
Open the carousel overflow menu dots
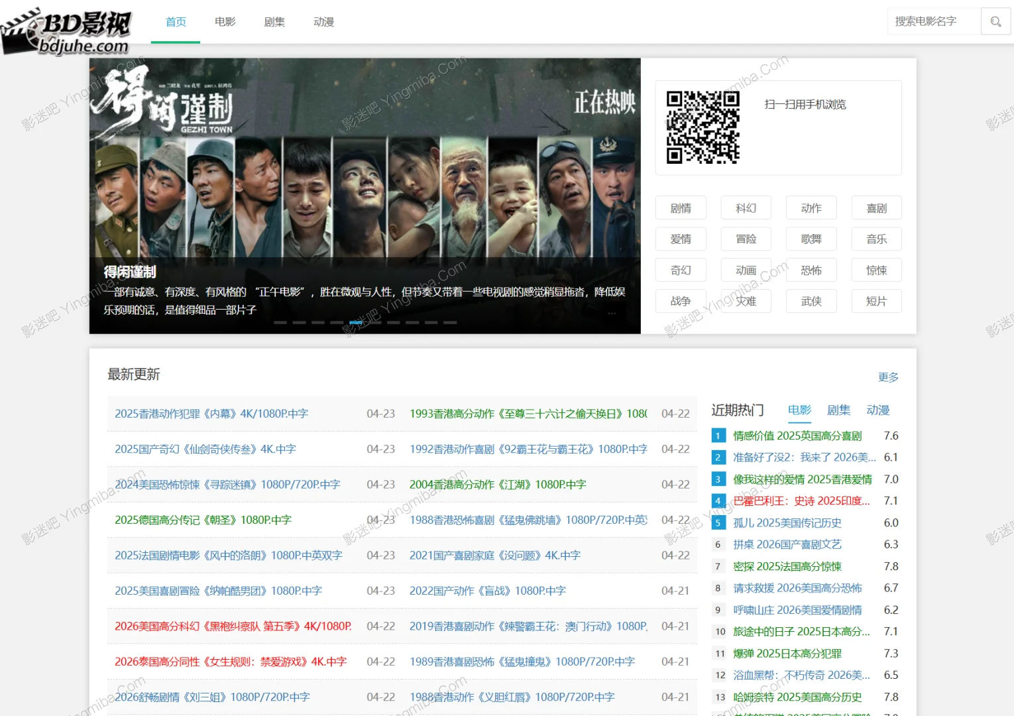click(x=612, y=313)
